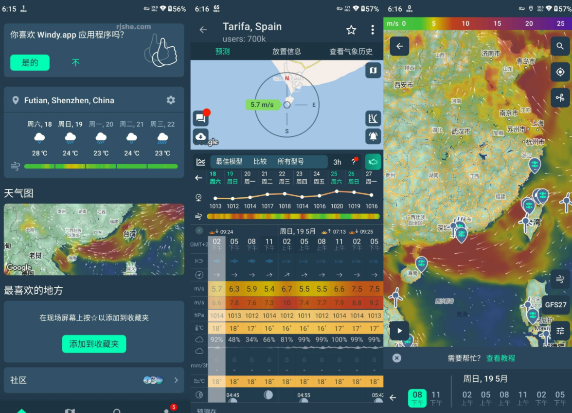Go back from the wind map
The width and height of the screenshot is (572, 413).
[x=399, y=46]
